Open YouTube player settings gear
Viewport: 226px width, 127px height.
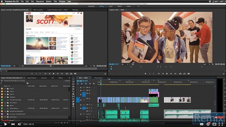pyautogui.click(x=208, y=124)
